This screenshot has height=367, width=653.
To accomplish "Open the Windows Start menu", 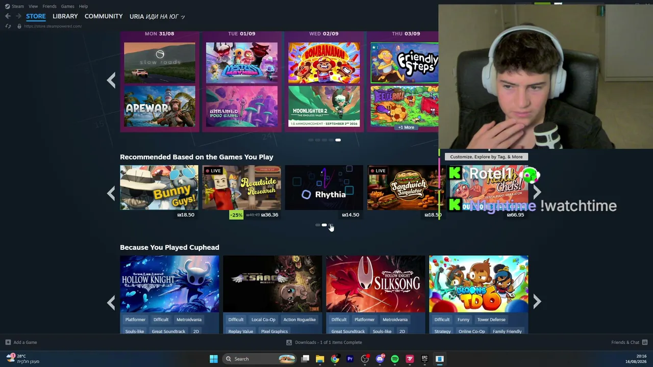I will point(214,359).
